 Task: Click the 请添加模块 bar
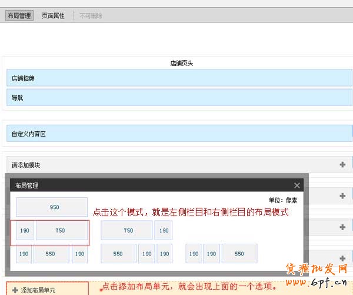click(171, 165)
